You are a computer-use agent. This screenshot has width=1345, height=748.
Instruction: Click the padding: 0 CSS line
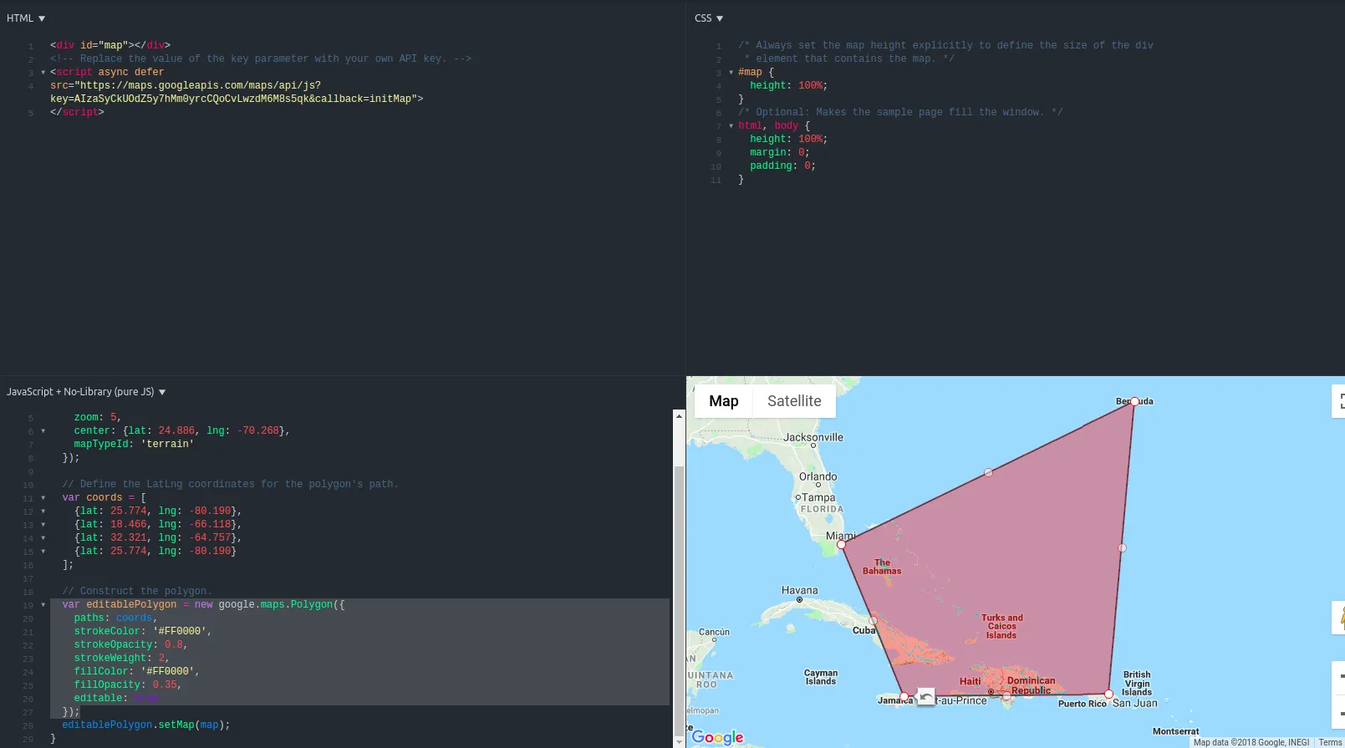782,165
